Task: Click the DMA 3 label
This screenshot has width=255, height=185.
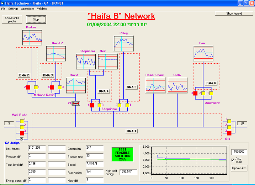Action: 48,75
